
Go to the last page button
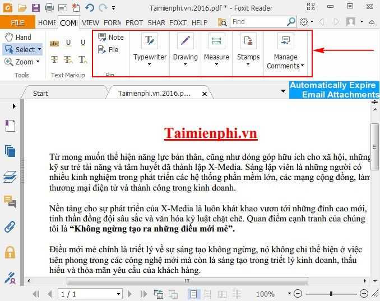[x=143, y=294]
